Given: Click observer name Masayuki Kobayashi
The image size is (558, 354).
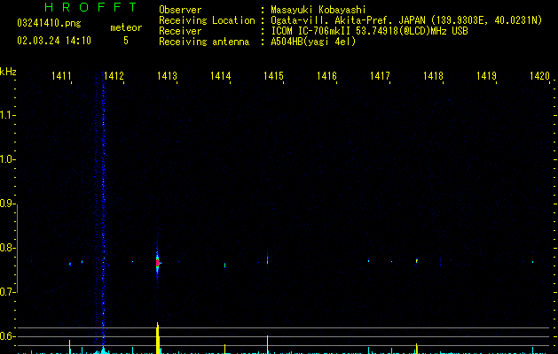Looking at the screenshot, I should pyautogui.click(x=318, y=10).
